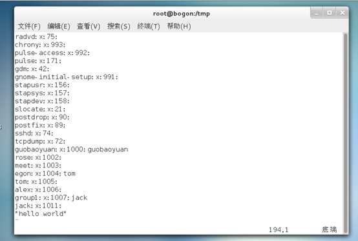Click the line stapdev: x: 158:

click(x=42, y=101)
